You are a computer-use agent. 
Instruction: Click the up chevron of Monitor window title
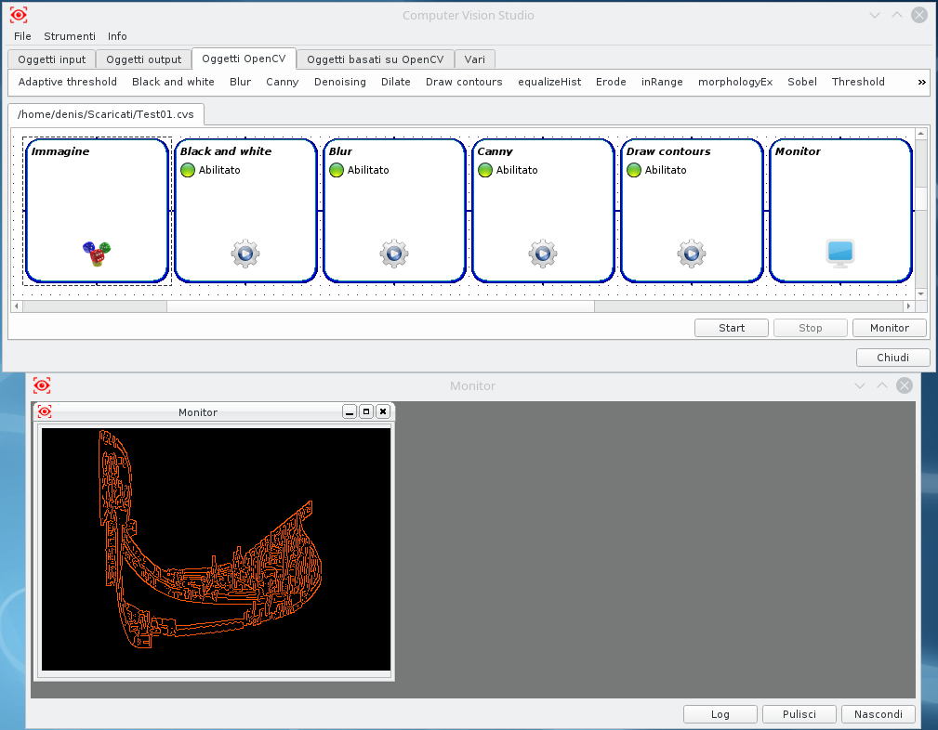click(x=882, y=385)
